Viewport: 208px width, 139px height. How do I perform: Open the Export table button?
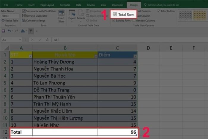(72, 16)
